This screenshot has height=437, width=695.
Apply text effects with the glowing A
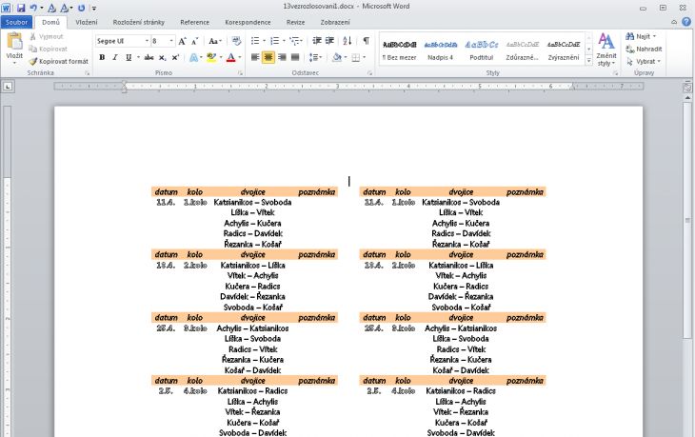(x=193, y=57)
